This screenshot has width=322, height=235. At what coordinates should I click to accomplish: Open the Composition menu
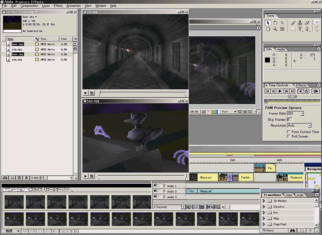tap(29, 6)
